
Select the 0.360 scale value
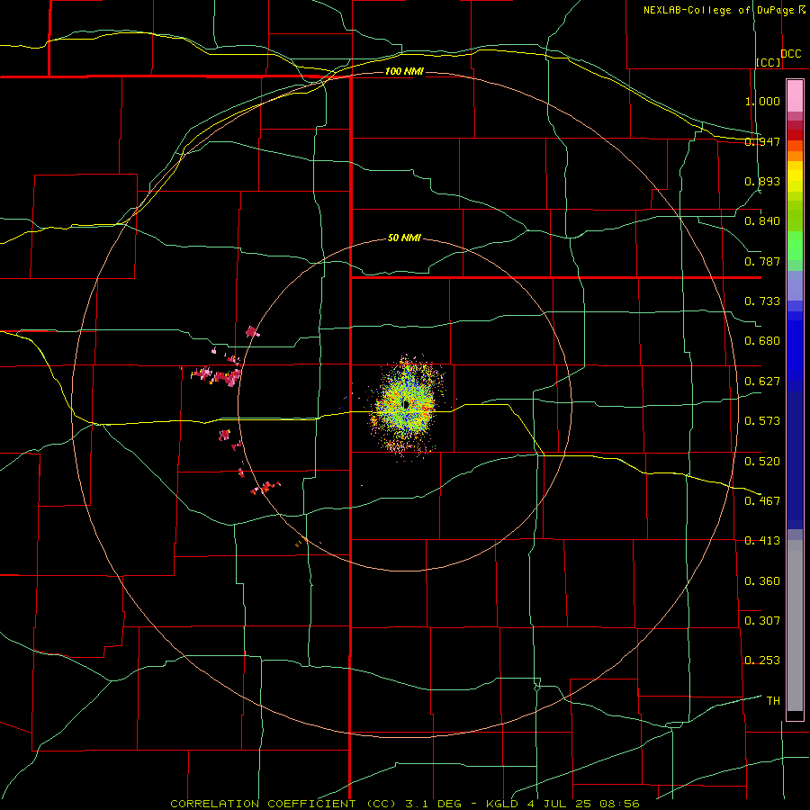pos(762,581)
